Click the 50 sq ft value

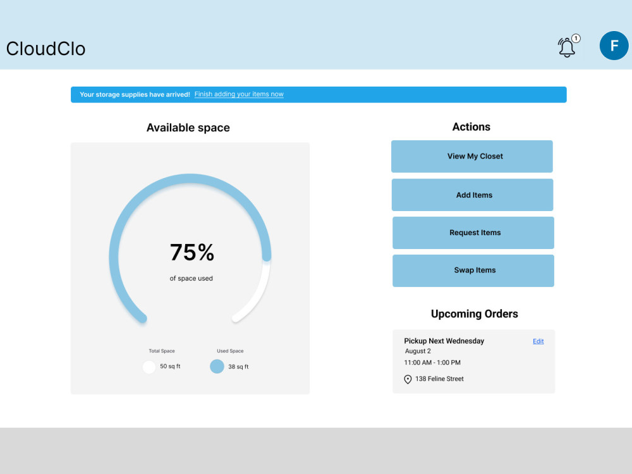point(170,367)
